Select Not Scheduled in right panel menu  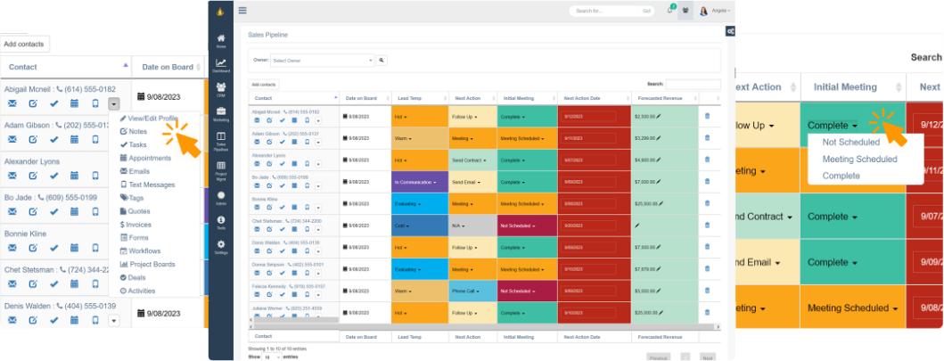[x=850, y=143]
